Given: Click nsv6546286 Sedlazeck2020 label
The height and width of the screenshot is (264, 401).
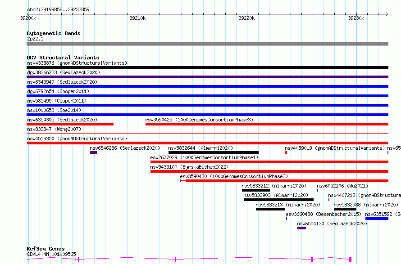Looking at the screenshot, I should 125,148.
